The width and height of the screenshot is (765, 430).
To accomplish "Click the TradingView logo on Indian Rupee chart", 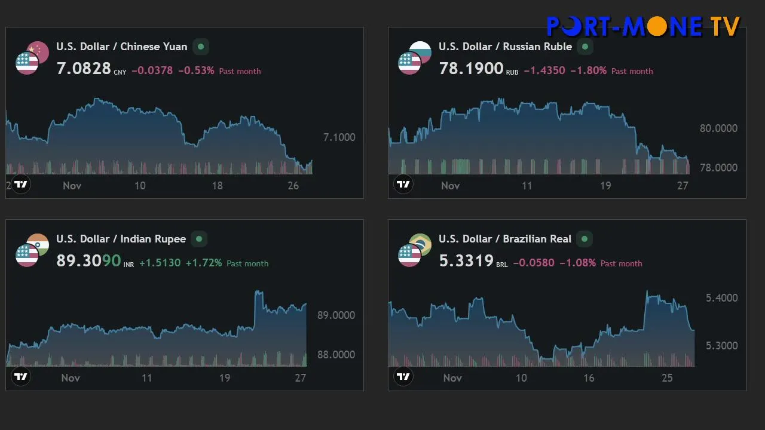I will click(21, 376).
